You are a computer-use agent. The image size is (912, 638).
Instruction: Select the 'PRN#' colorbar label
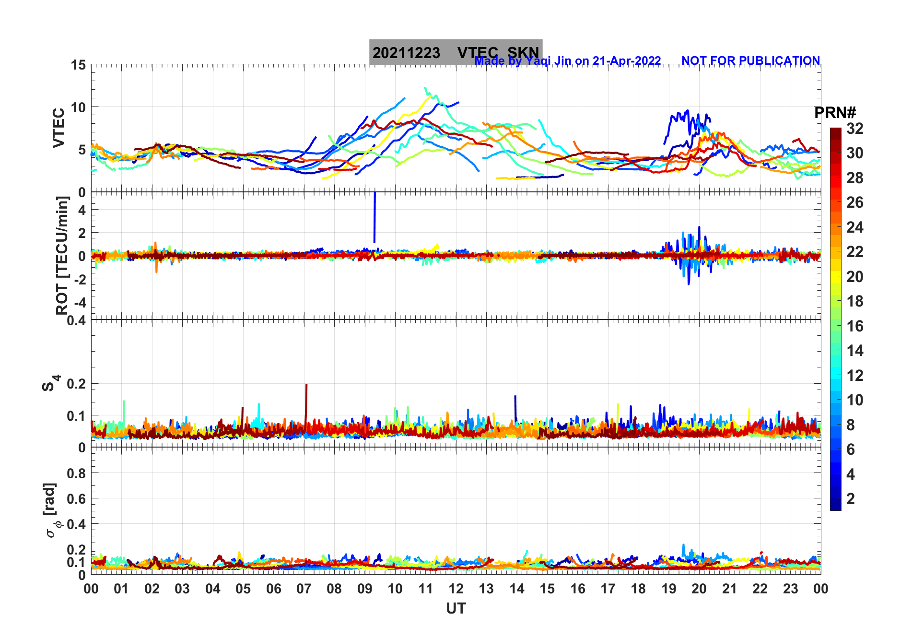click(835, 113)
